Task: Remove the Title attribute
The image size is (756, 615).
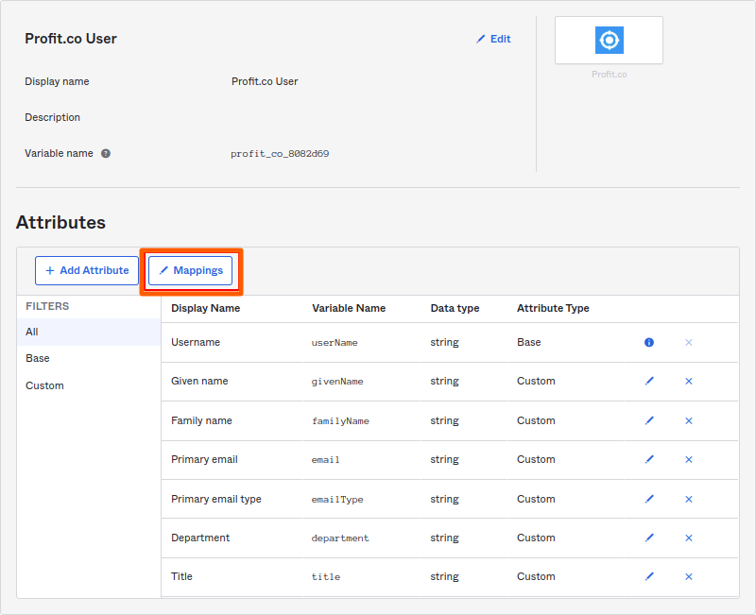Action: pos(688,576)
